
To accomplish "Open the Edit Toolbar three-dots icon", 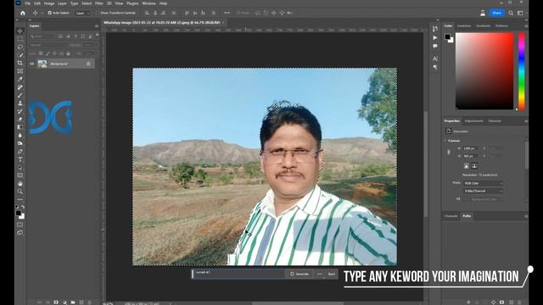I will pos(20,199).
